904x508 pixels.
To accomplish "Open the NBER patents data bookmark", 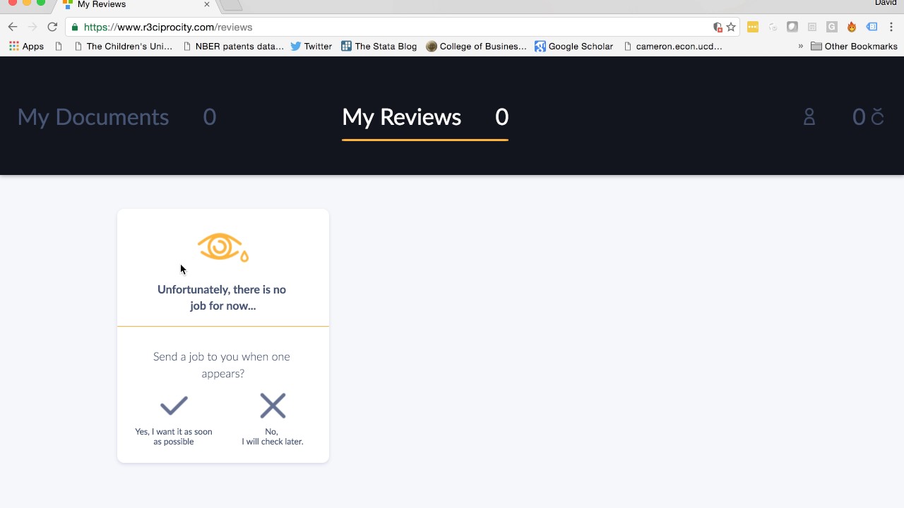I will point(233,46).
